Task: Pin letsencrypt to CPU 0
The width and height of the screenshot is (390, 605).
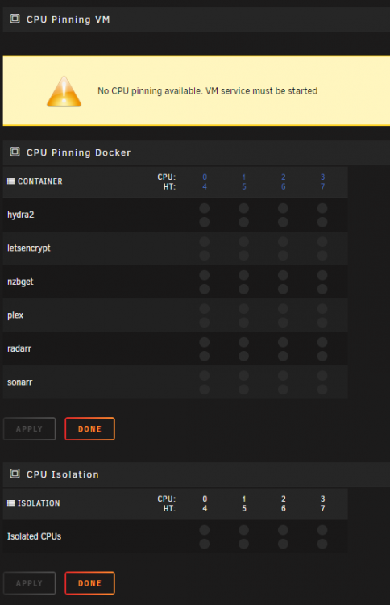Action: (205, 242)
